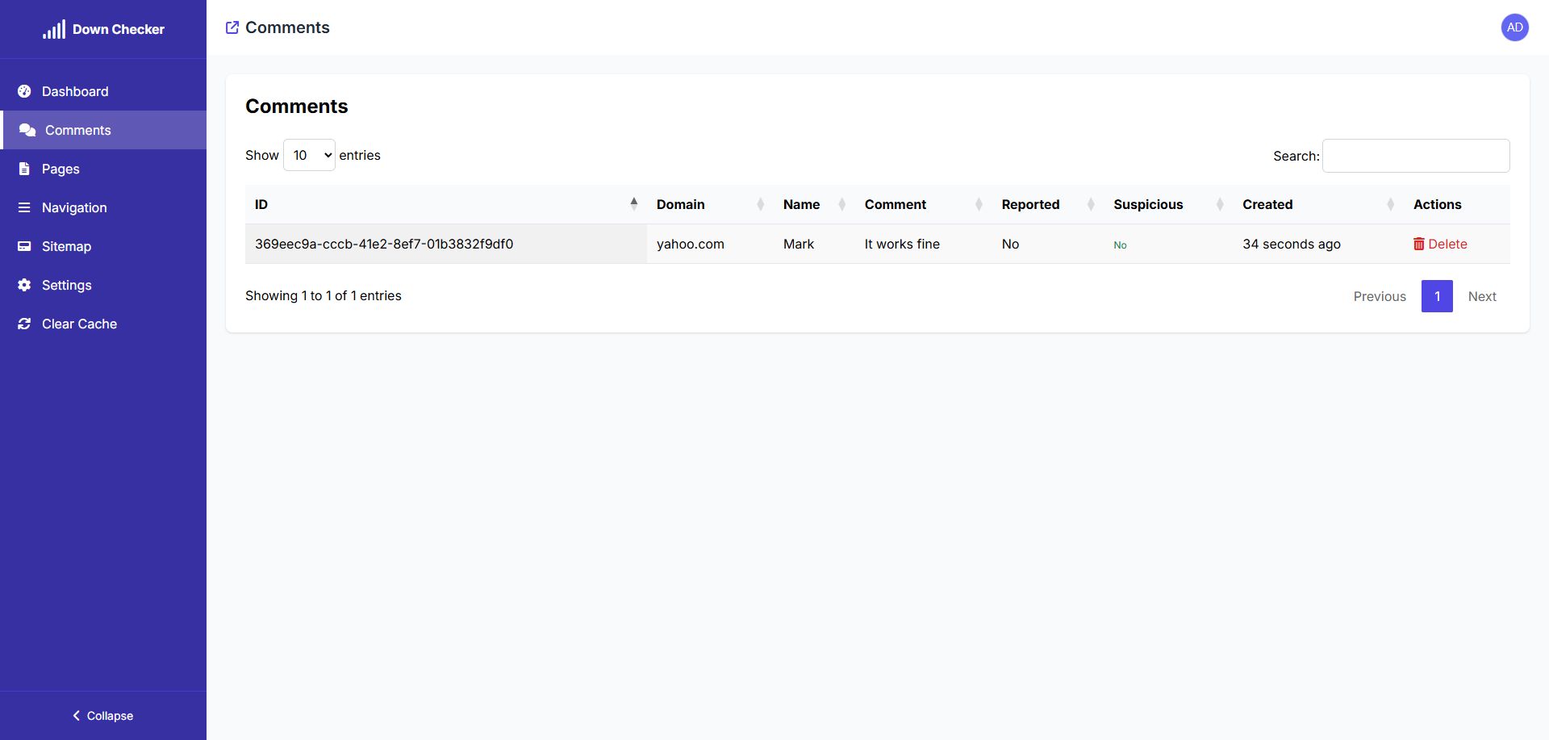Go to Pages section
Viewport: 1549px width, 740px height.
103,169
